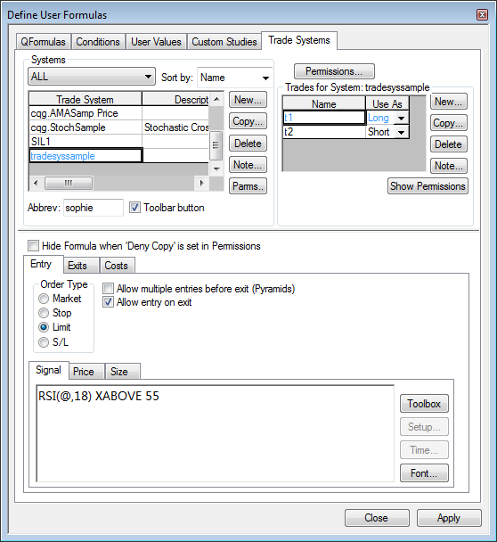Screen dimensions: 497x542
Task: Uncheck the Toolbar button checkbox
Action: [x=134, y=208]
